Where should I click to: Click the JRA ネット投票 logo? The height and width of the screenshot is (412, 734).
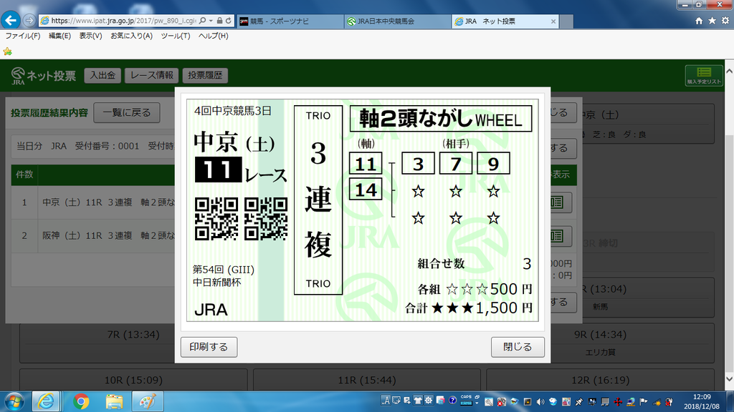tap(43, 76)
